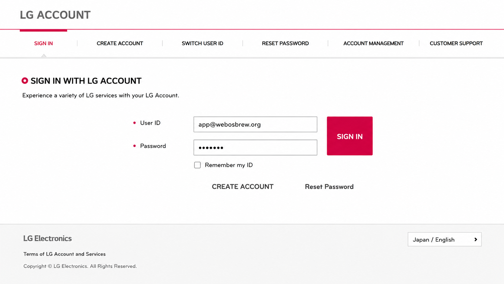
Task: Click the SIGN IN WITH LG ACCOUNT heading
Action: 86,81
